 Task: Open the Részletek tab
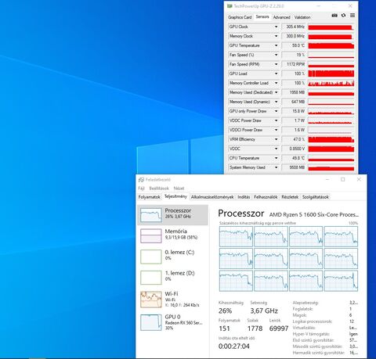[290, 197]
